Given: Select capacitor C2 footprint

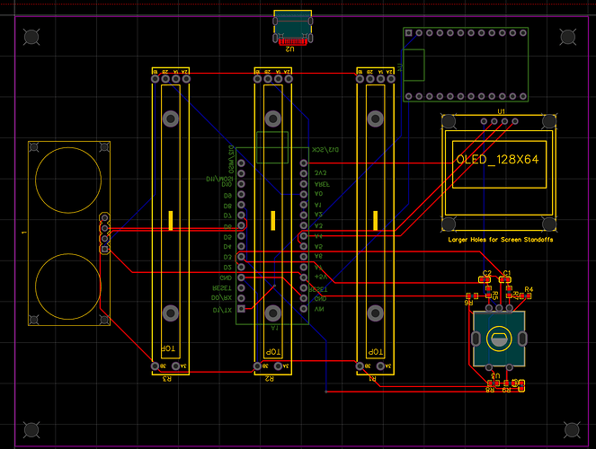Looking at the screenshot, I should coord(485,279).
